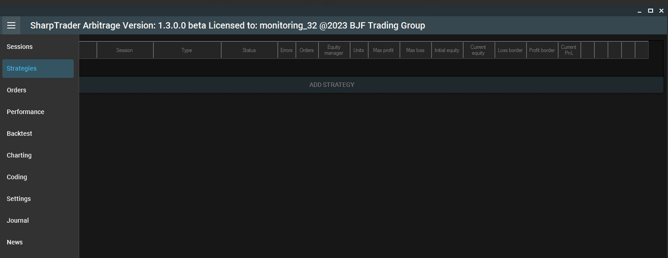Click the ADD STRATEGY button
668x258 pixels.
(x=332, y=85)
